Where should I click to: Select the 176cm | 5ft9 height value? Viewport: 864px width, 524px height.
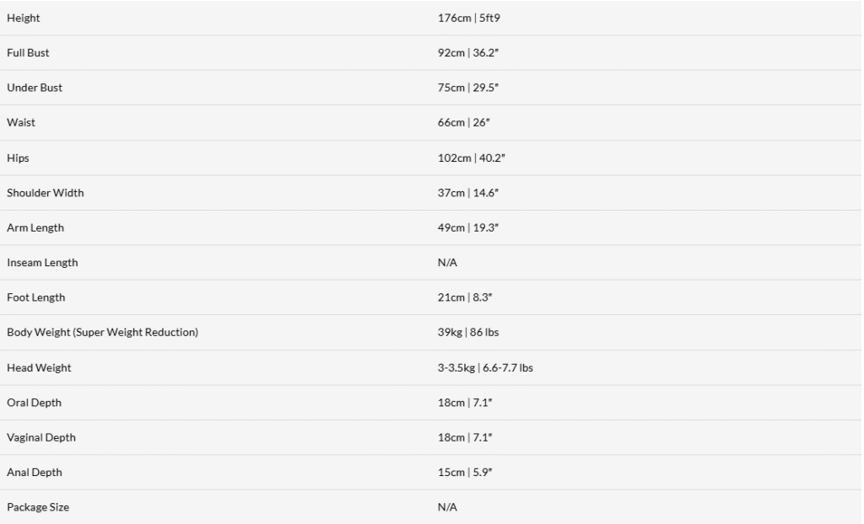point(468,18)
